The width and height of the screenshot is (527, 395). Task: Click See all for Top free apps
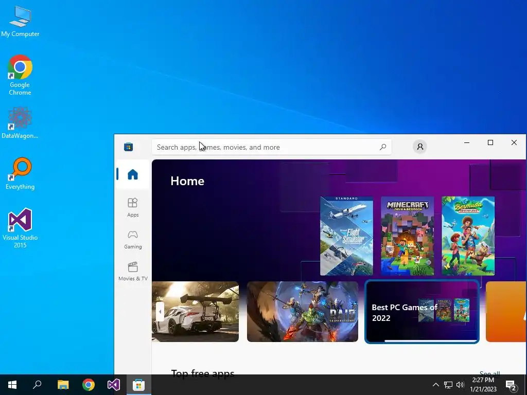490,373
